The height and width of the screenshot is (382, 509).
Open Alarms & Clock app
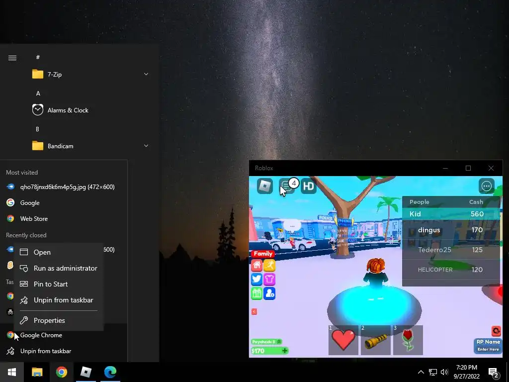(91, 110)
